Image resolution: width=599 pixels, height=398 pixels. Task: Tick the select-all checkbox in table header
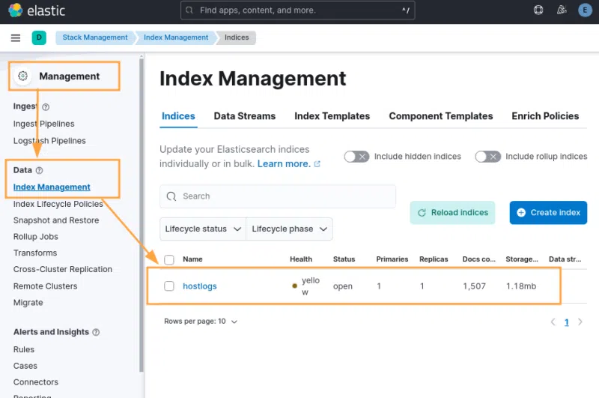[169, 259]
